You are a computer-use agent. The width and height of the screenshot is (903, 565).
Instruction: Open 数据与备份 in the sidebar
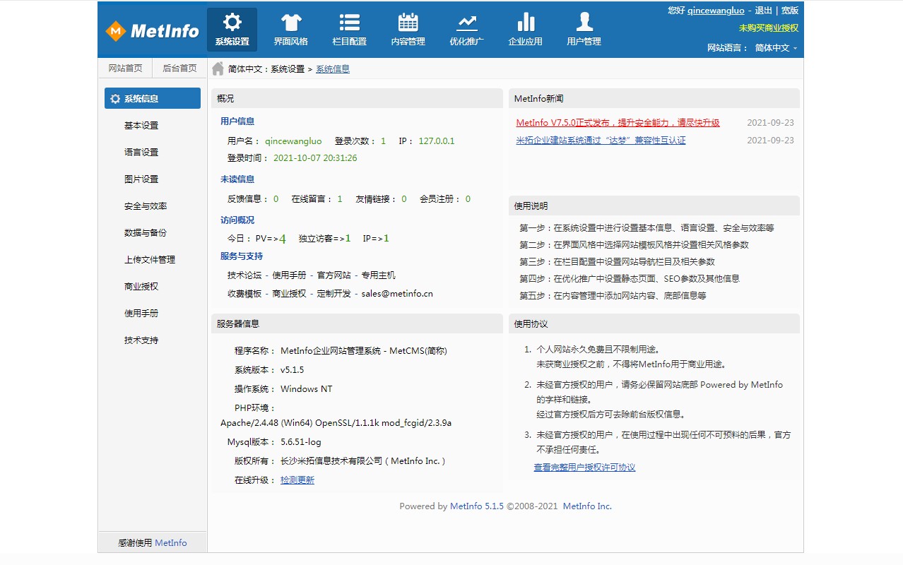(146, 233)
